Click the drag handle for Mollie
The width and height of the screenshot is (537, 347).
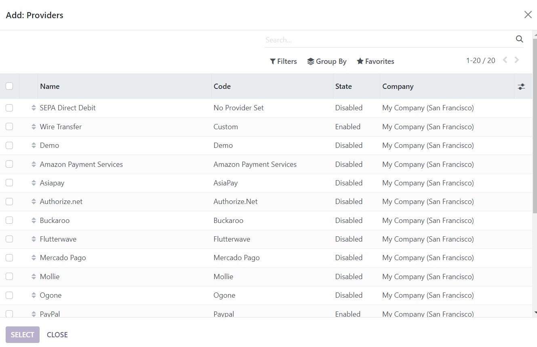(x=34, y=277)
